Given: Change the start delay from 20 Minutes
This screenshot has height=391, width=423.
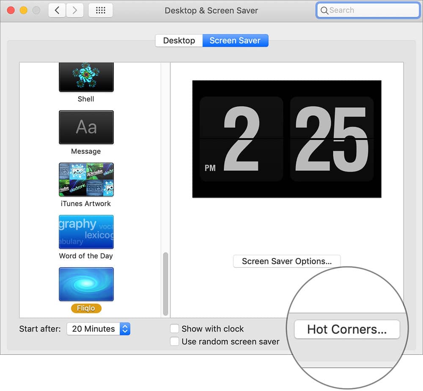Looking at the screenshot, I should click(99, 329).
